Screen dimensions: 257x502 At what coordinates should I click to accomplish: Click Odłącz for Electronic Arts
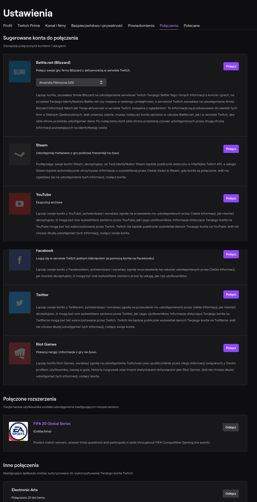[x=231, y=494]
